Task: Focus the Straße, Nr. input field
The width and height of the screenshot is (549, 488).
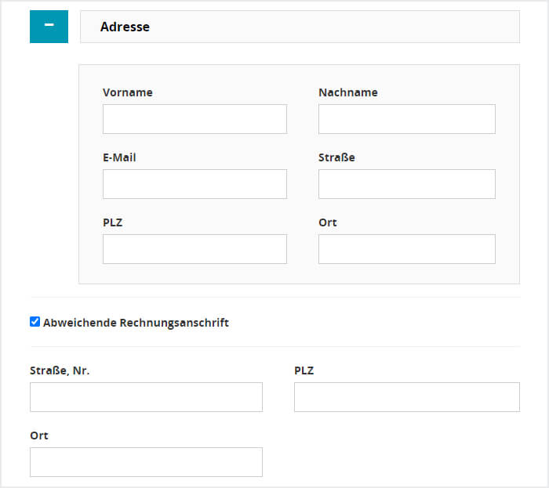Action: pos(146,397)
